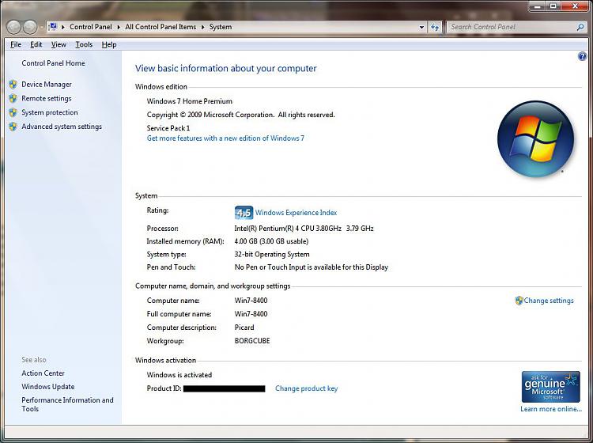Click the Windows logo orb image
This screenshot has height=443, width=593.
(535, 139)
